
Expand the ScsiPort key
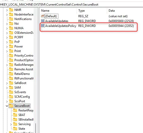click(7, 102)
